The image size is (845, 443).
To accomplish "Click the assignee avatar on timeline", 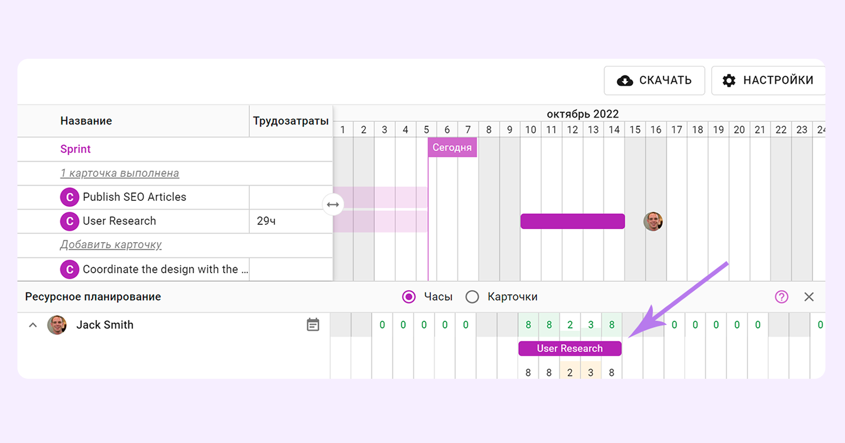I will pos(653,221).
